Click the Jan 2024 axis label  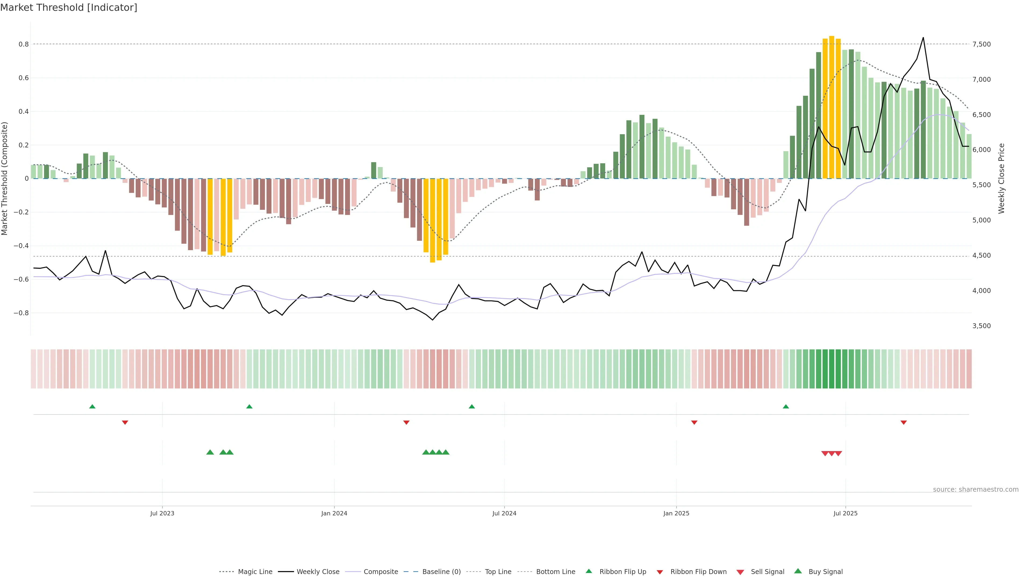pos(334,513)
